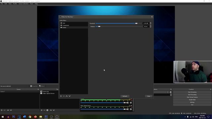212x119 pixels.
Task: Select the Limiter filter row
Action: click(74, 27)
